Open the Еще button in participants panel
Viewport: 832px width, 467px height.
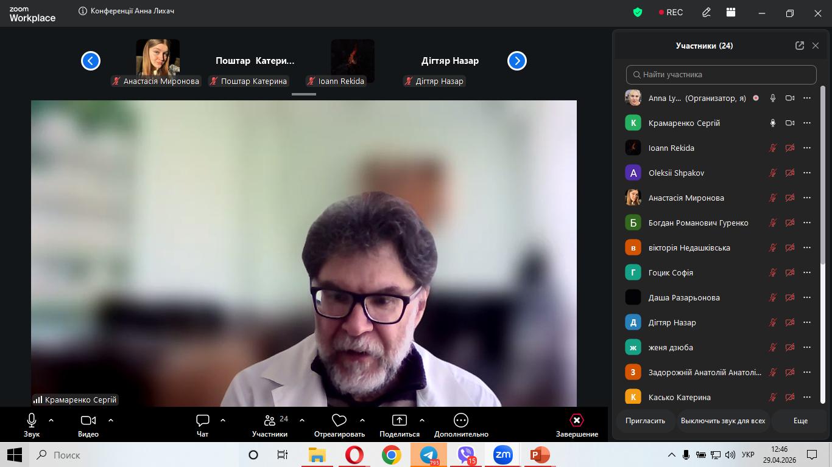[800, 421]
